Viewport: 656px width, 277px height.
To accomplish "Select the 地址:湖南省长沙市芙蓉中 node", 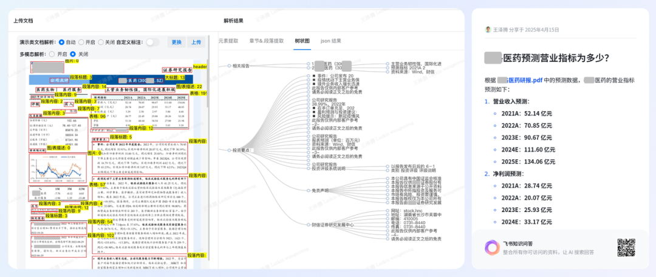I will coord(416,214).
